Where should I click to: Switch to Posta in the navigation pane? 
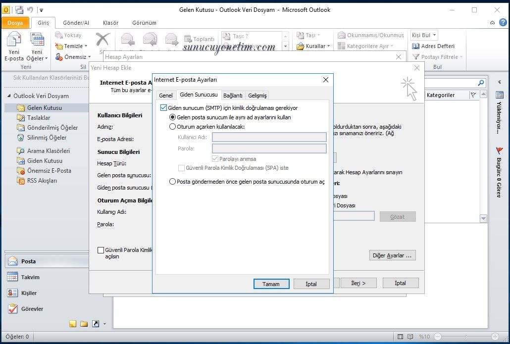tap(47, 261)
